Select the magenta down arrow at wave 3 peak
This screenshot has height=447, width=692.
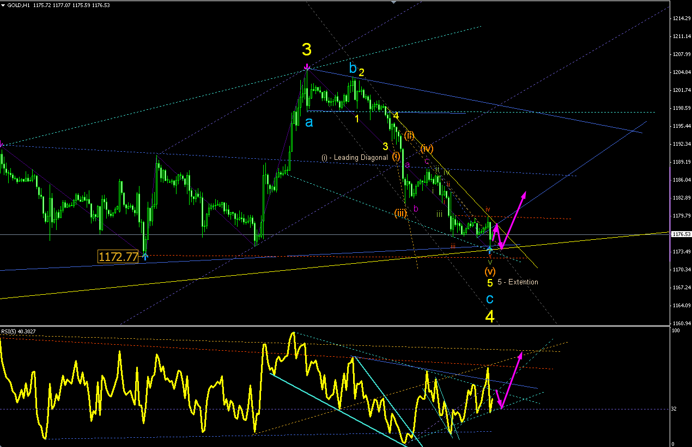click(307, 67)
